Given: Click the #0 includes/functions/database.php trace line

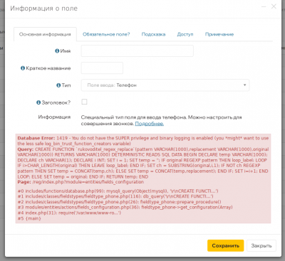Looking at the screenshot, I should [118, 191].
